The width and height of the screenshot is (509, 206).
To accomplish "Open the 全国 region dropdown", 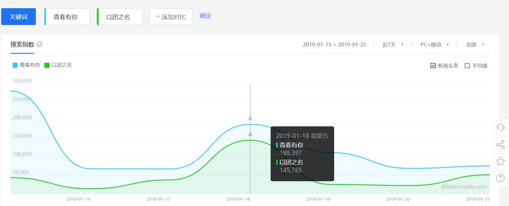I will 475,45.
